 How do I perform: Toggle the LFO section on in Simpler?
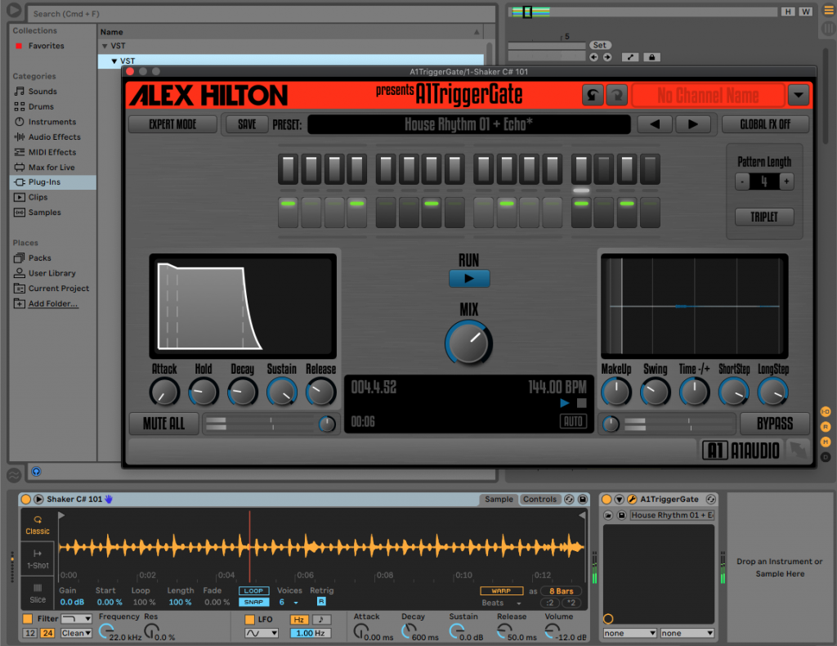click(x=250, y=618)
